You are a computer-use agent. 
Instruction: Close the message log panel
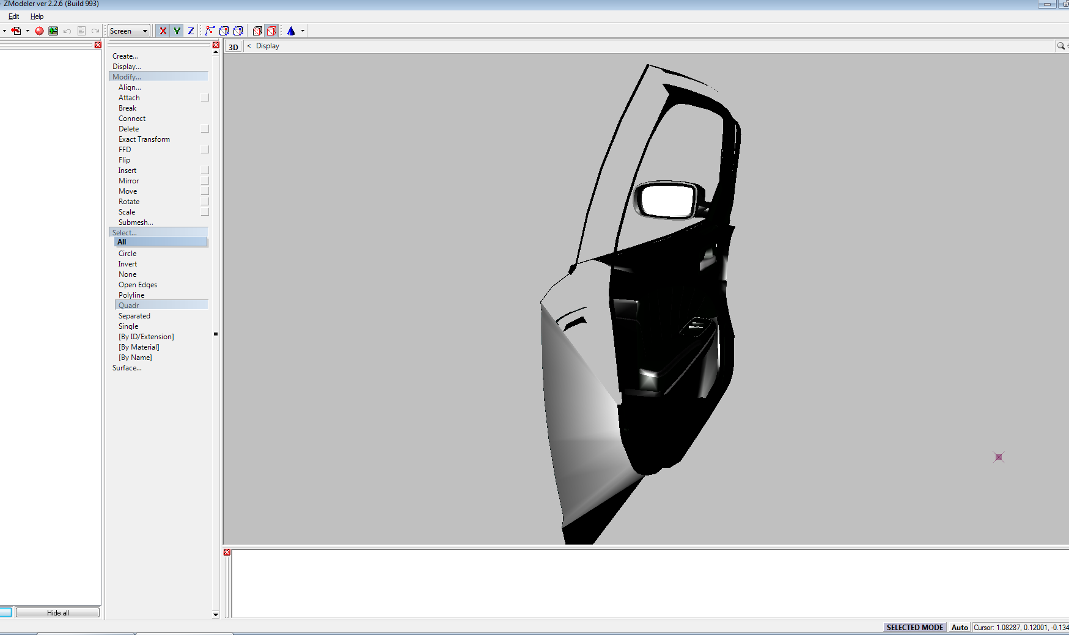tap(227, 552)
